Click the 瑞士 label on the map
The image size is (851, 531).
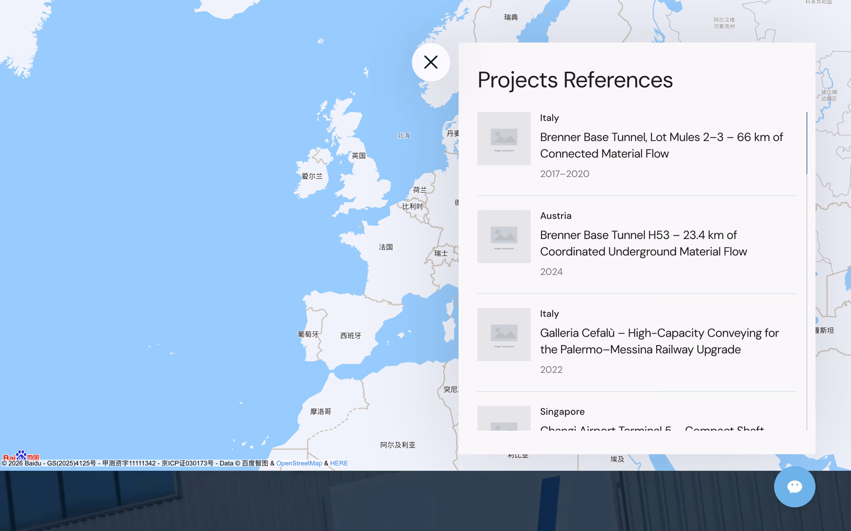click(441, 253)
